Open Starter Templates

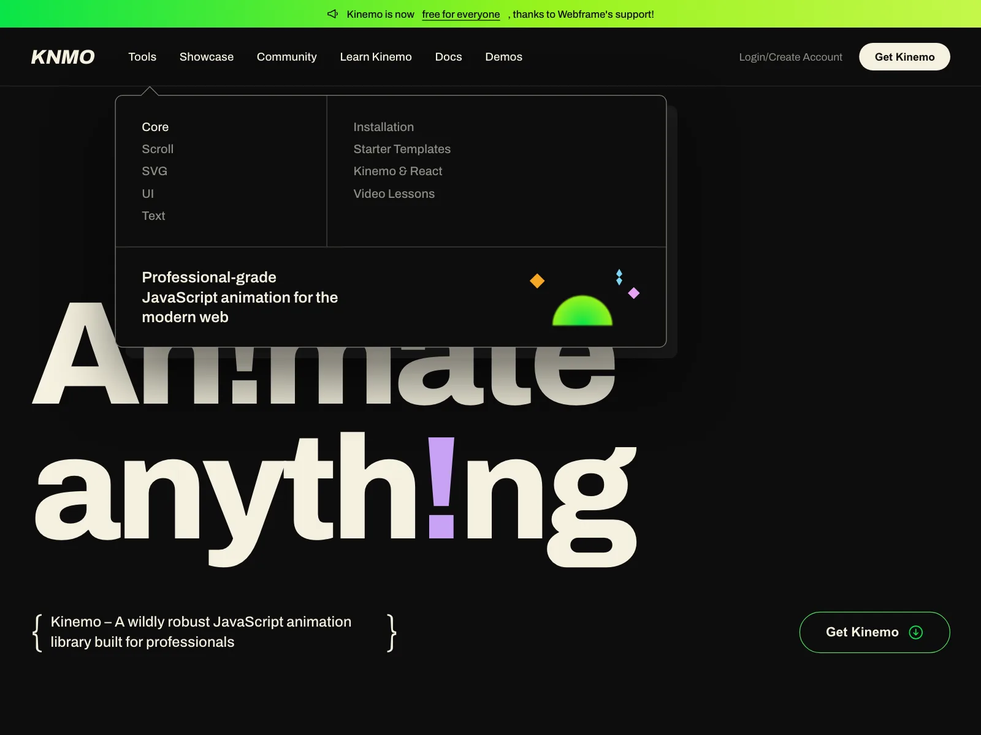coord(402,149)
